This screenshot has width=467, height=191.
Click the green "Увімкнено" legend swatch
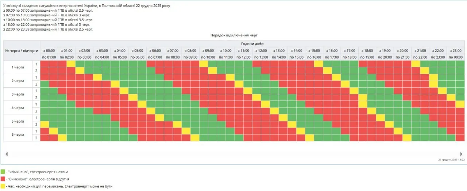3,172
